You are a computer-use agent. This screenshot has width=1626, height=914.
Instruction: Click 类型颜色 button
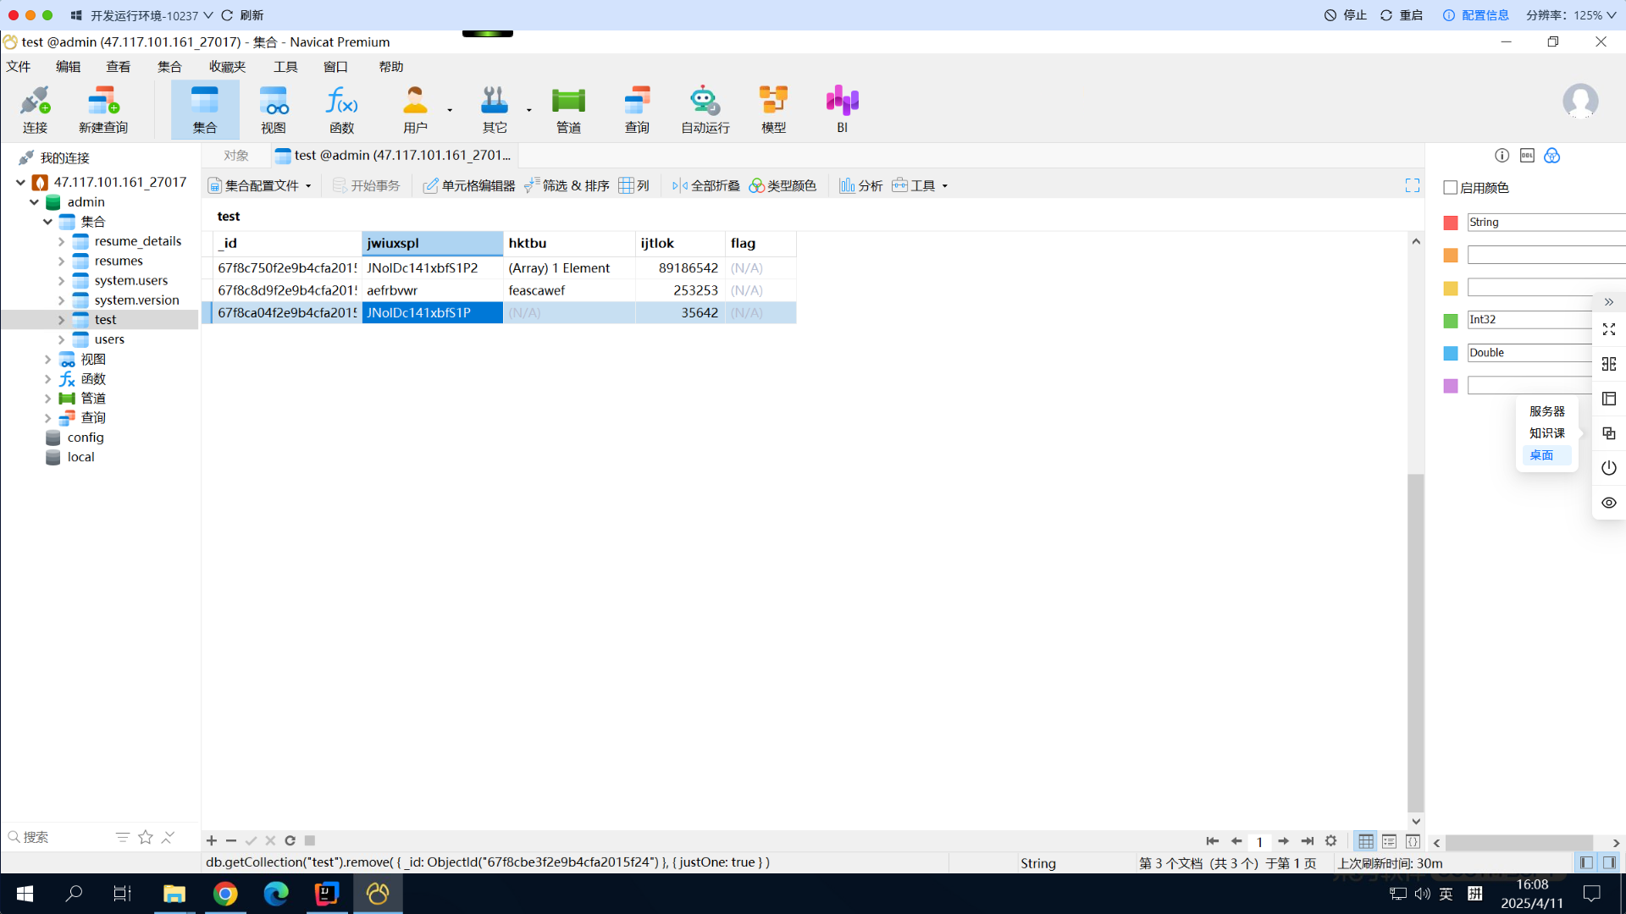click(x=783, y=185)
